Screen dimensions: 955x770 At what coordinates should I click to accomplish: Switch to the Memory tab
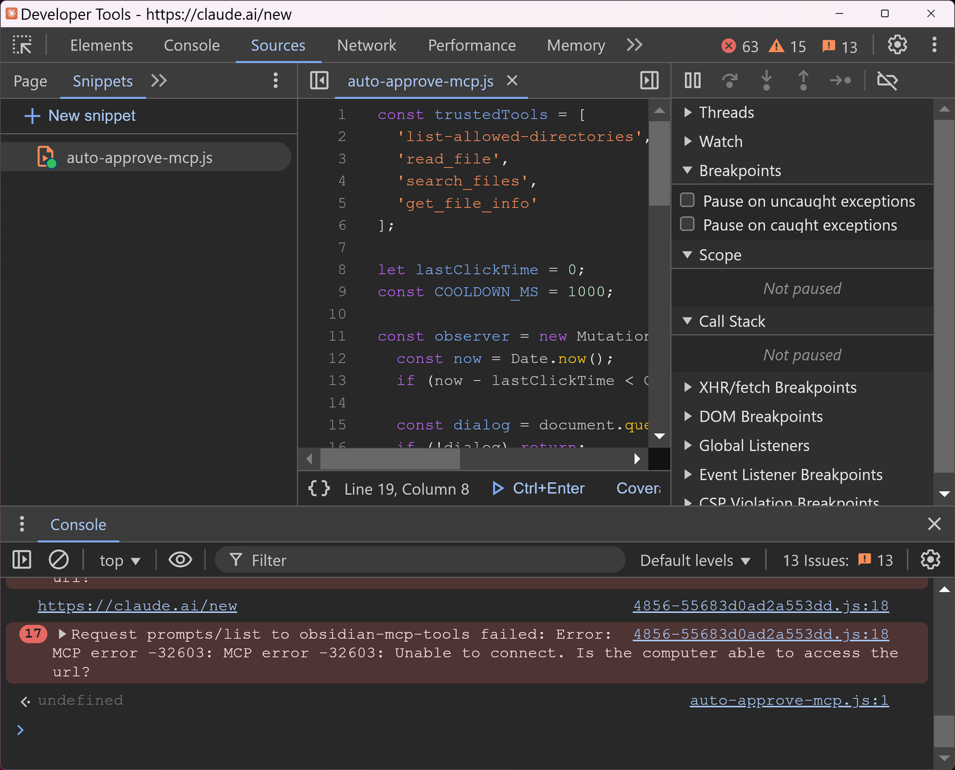[576, 45]
